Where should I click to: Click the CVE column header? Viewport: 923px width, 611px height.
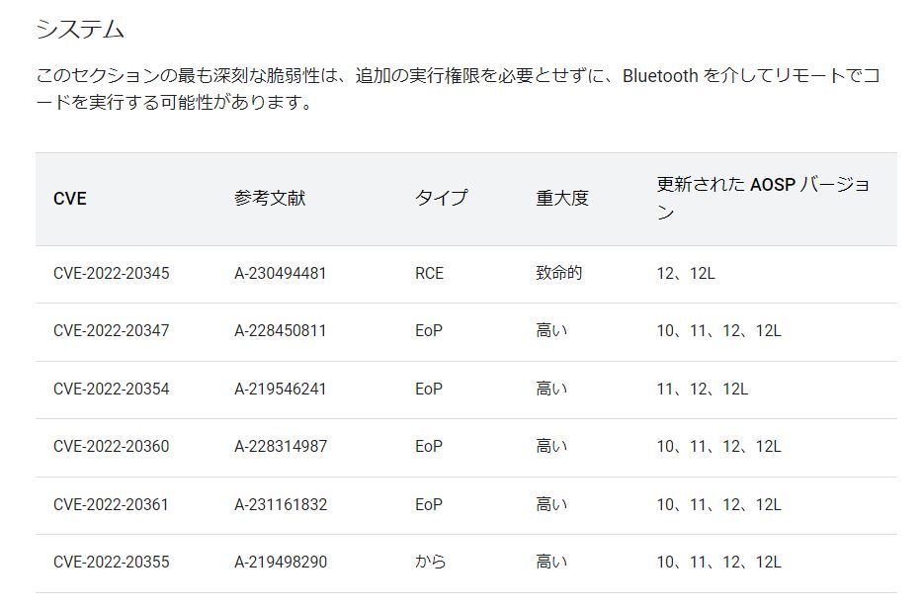pyautogui.click(x=70, y=199)
